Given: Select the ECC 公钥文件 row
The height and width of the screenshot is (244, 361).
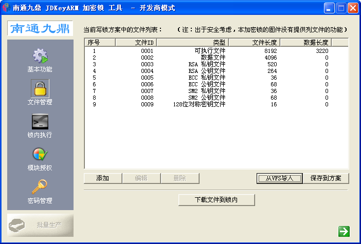Looking at the screenshot, I should [x=216, y=84].
